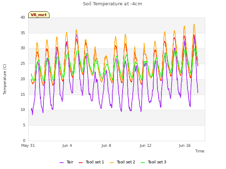The image size is (226, 169).
Task: Toggle the Tair legend entry
Action: (x=67, y=162)
